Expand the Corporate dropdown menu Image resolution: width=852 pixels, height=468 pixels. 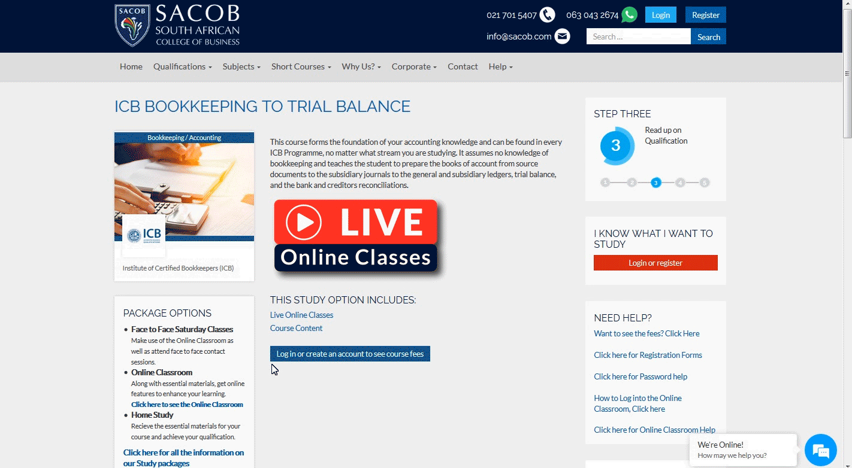(x=414, y=66)
